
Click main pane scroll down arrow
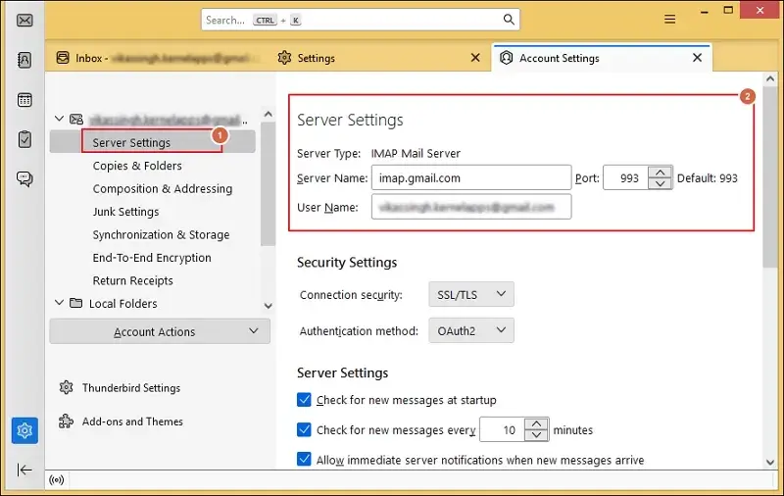770,462
